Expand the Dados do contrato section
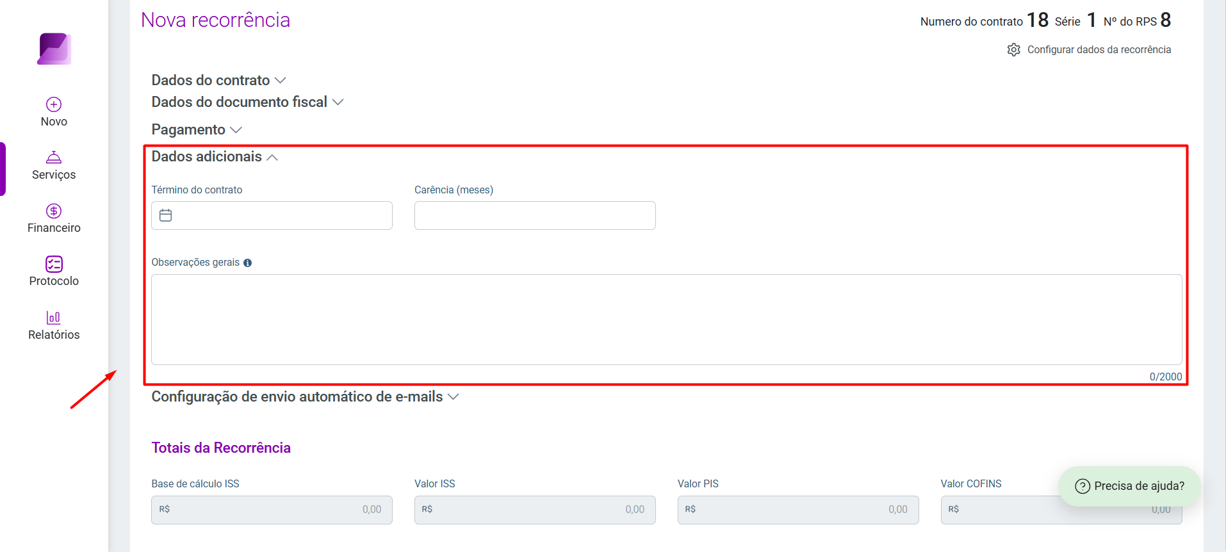This screenshot has width=1226, height=552. [x=218, y=80]
